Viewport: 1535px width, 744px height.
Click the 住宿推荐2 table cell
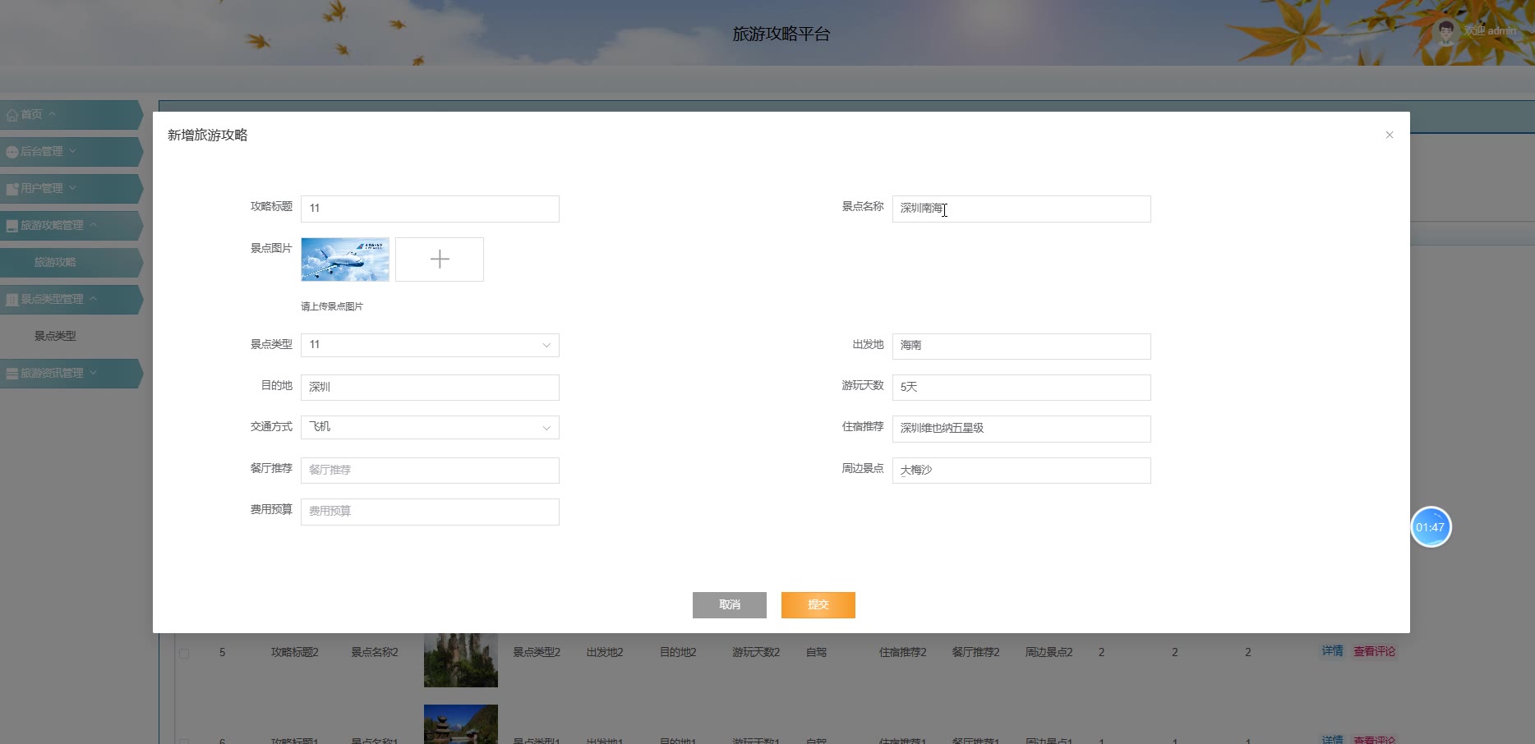point(903,652)
